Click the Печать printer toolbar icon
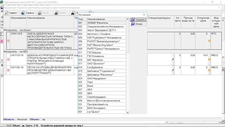225x127 pixels. [x=56, y=13]
